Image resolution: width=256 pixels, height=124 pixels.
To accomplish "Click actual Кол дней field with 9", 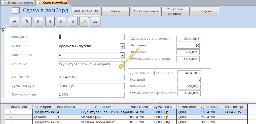I will coord(189,80).
